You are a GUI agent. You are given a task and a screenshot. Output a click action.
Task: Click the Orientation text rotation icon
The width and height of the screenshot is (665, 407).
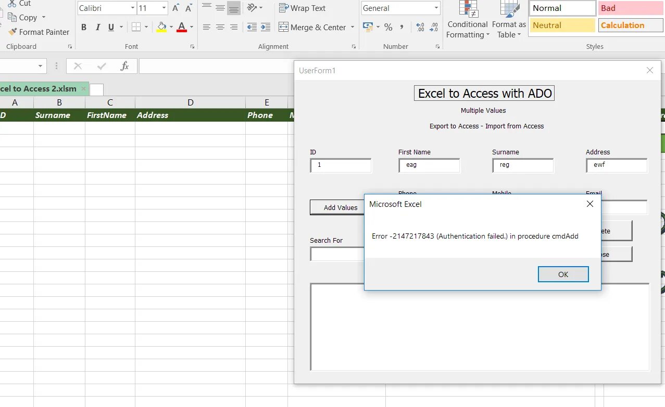coord(252,8)
